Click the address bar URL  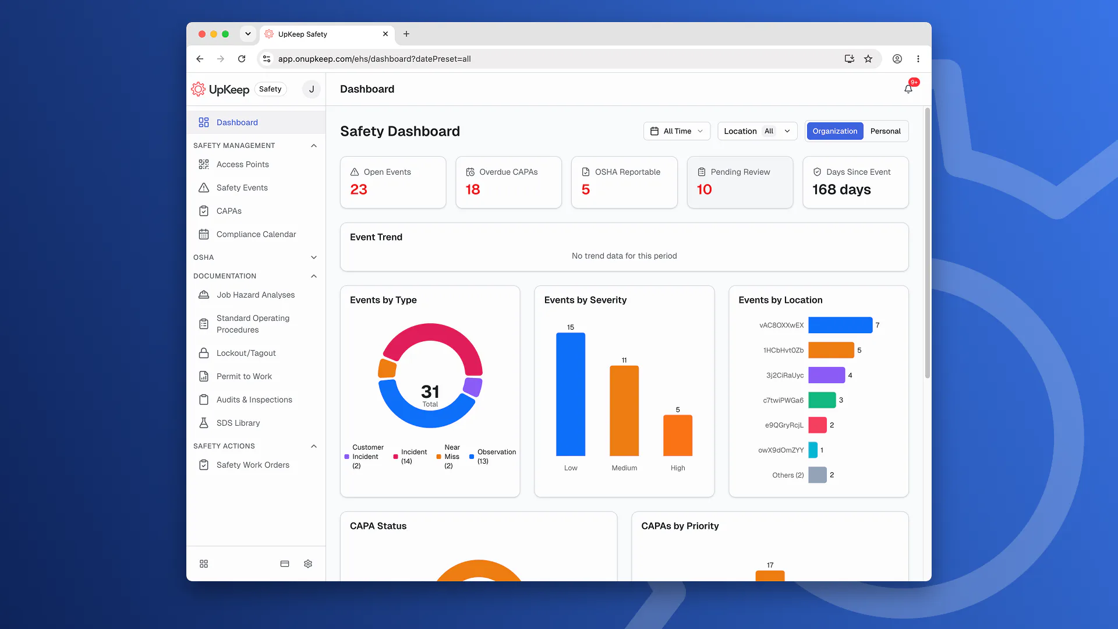point(374,59)
